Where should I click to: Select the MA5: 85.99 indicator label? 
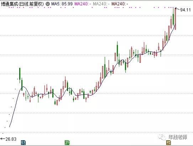62,4
